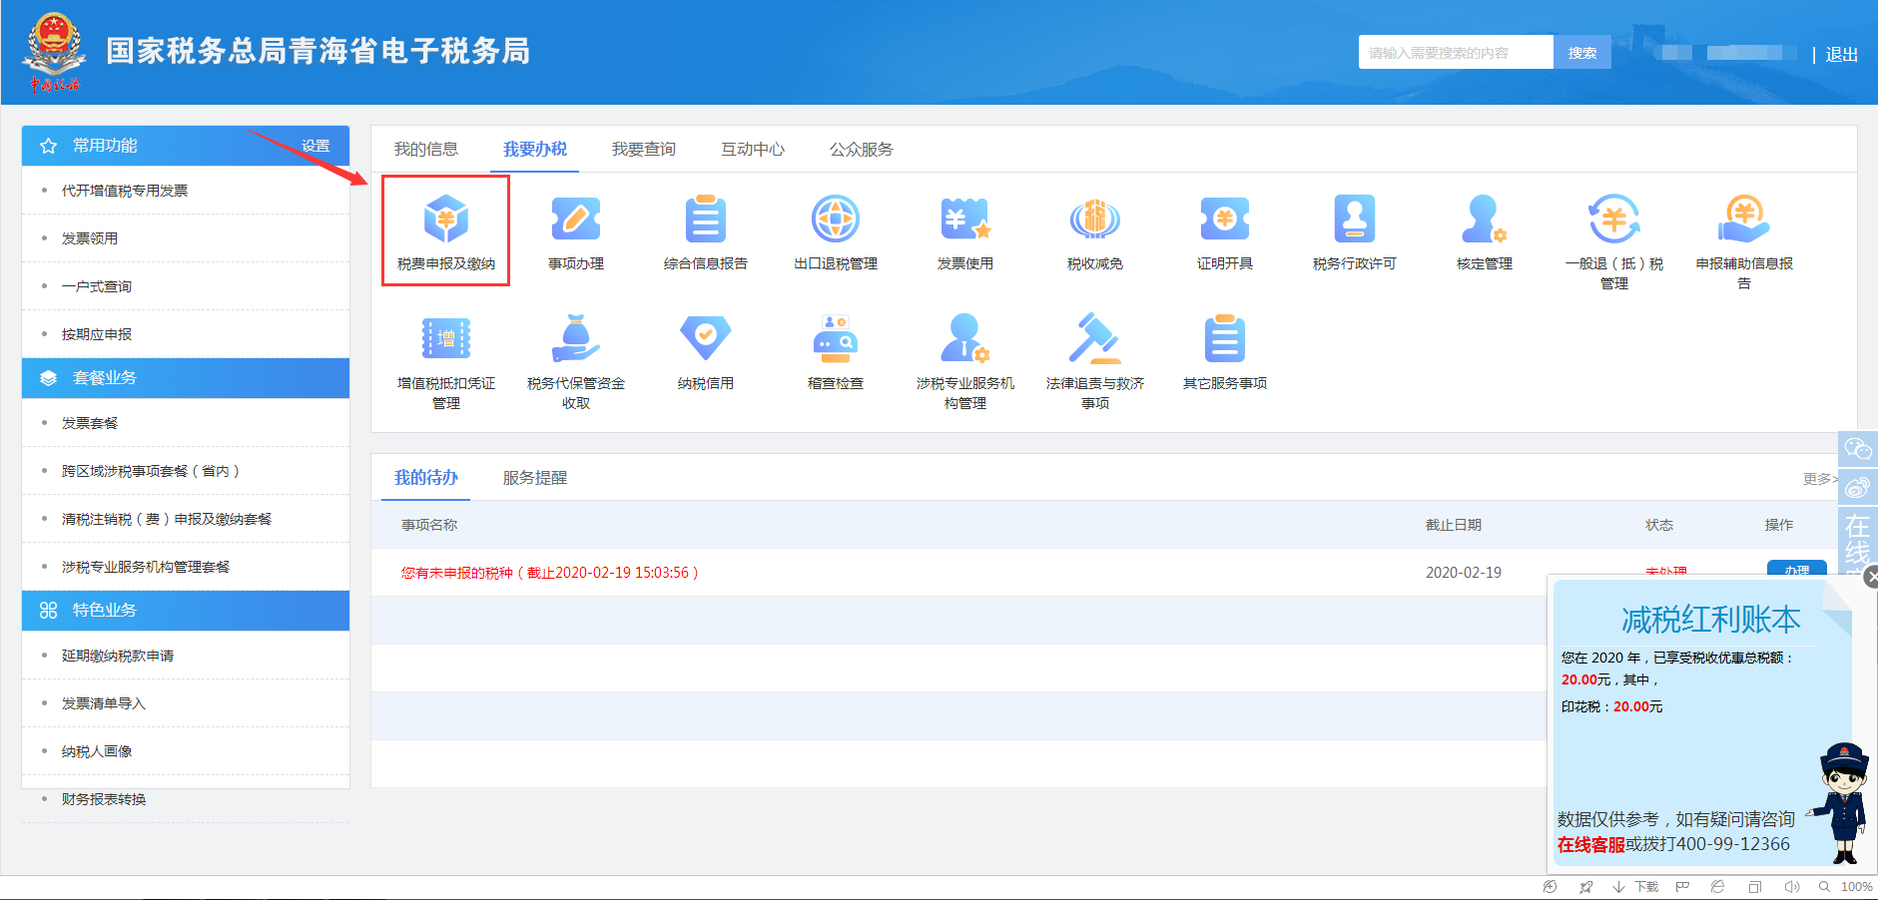
Task: Open 出口退税管理 globe icon
Action: [836, 220]
